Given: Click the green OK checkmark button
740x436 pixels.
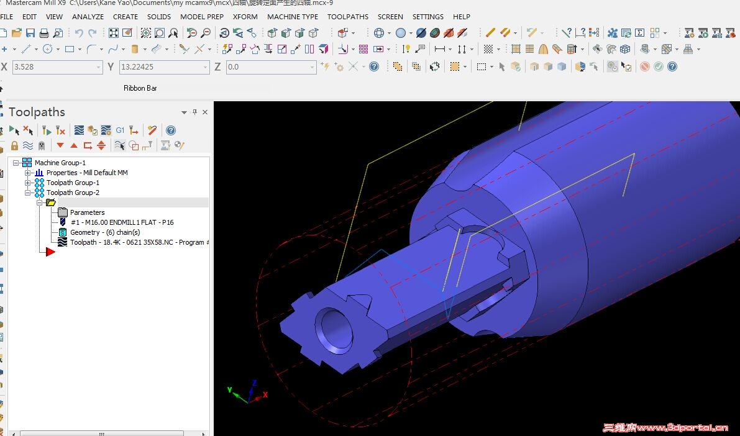Looking at the screenshot, I should coord(659,66).
